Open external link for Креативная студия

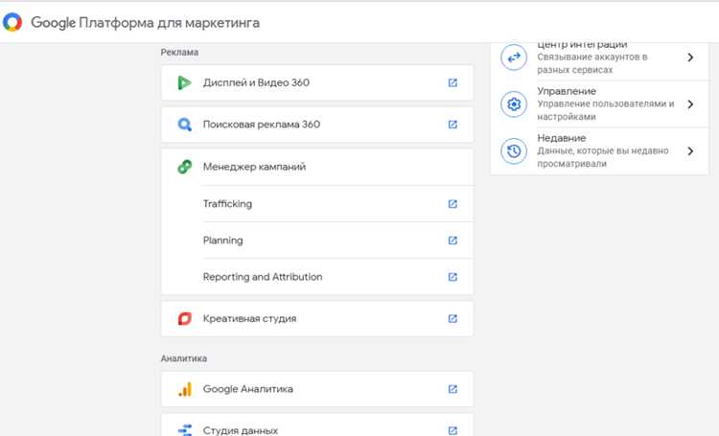click(452, 319)
